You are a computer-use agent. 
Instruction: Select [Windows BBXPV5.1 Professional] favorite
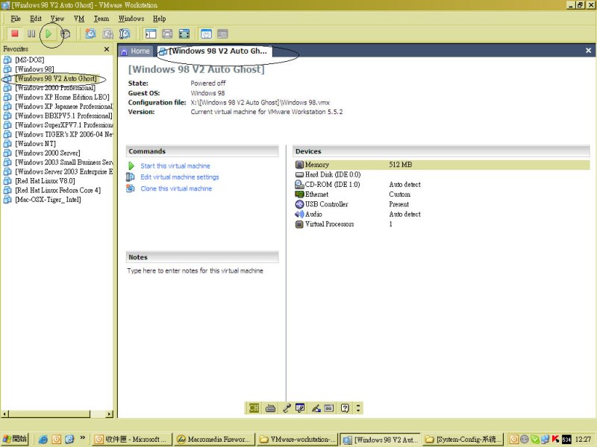tap(63, 115)
